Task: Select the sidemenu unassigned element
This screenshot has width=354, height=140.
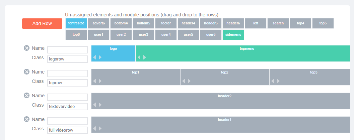Action: pyautogui.click(x=233, y=35)
